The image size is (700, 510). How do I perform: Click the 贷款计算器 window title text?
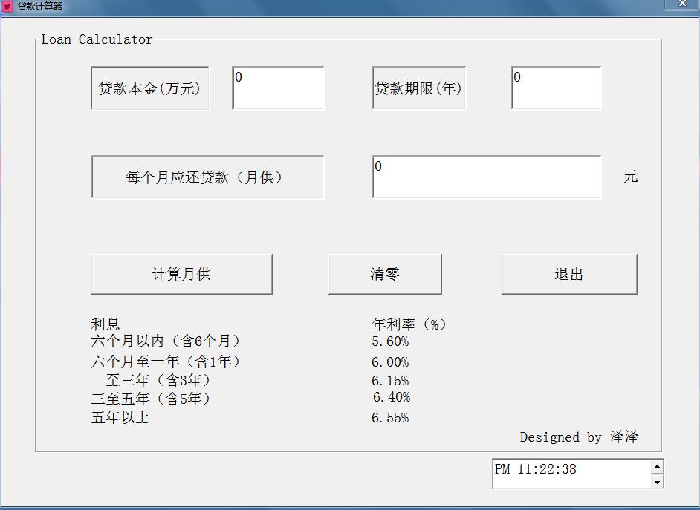(x=39, y=6)
